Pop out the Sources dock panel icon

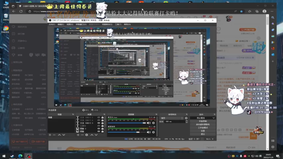(x=104, y=114)
